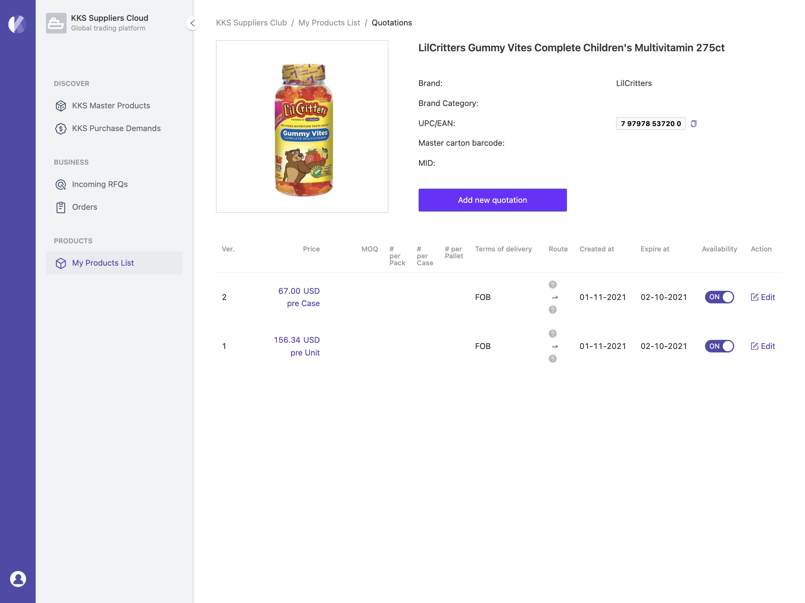Go to Incoming RFQs
Viewport: 805px width, 603px height.
tap(114, 184)
